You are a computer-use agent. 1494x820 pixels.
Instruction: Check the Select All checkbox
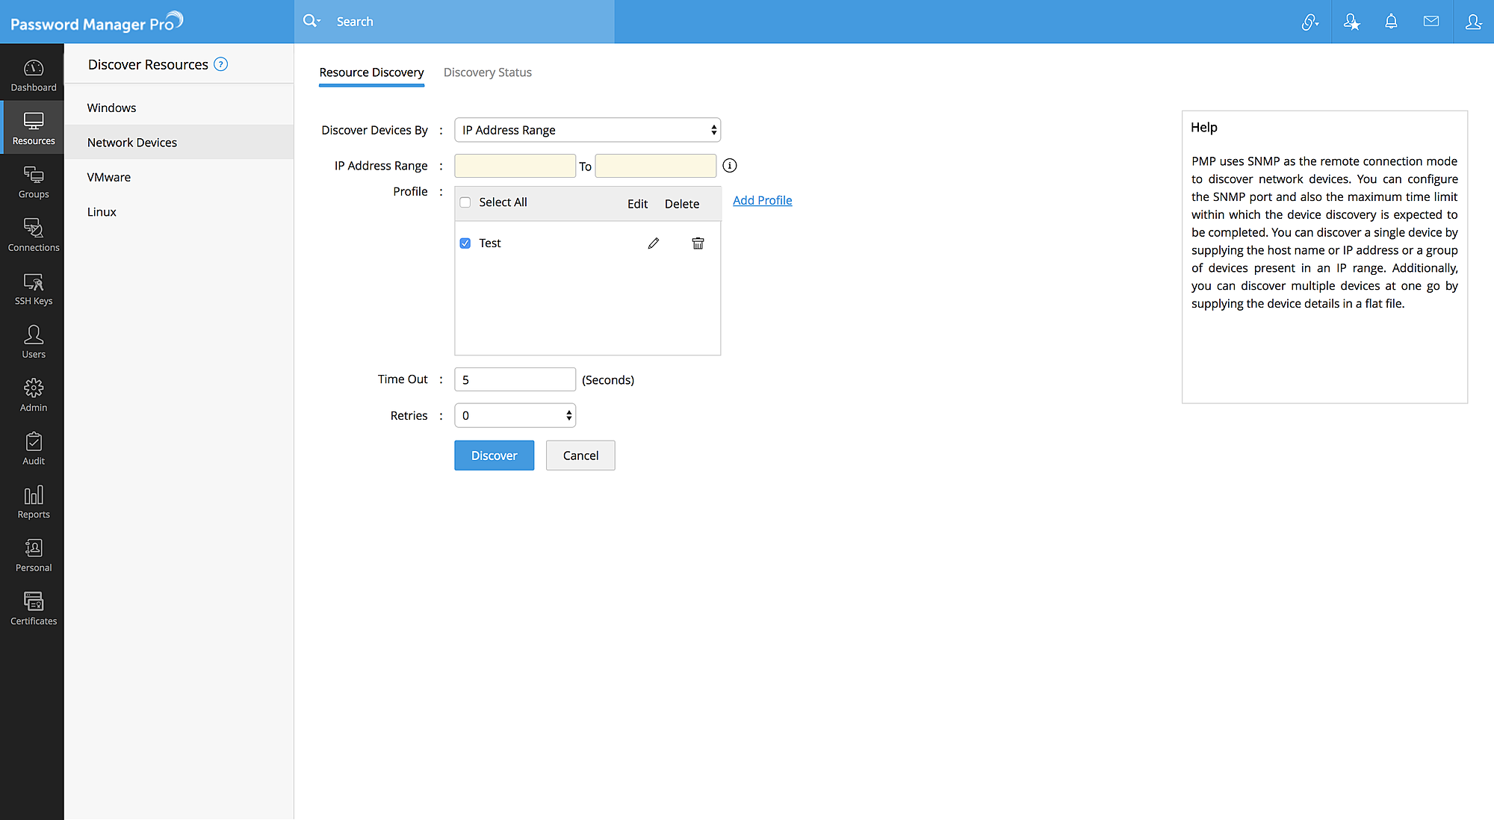point(465,202)
